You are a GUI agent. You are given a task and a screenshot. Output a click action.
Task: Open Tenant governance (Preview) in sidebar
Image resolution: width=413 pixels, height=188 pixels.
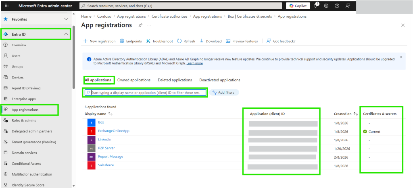pos(34,142)
